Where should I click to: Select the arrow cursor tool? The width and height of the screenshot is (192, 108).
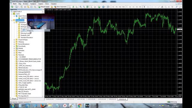pos(145,7)
